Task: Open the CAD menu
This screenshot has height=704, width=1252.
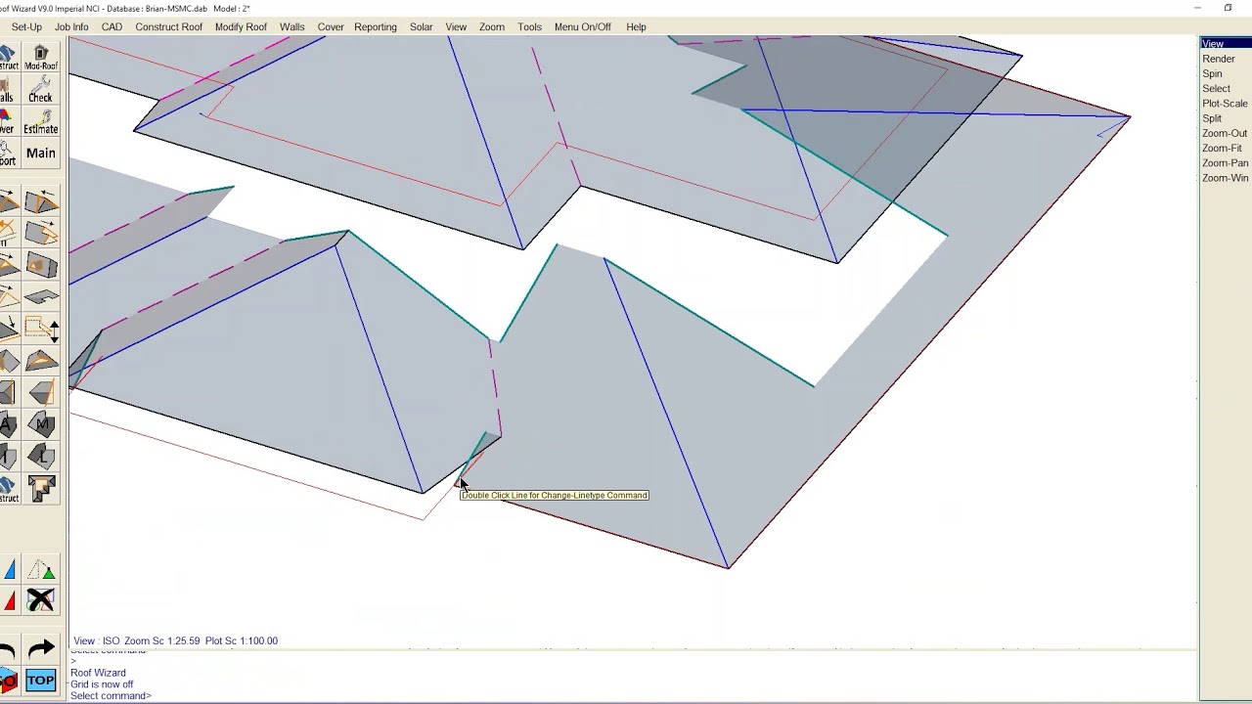Action: point(112,26)
